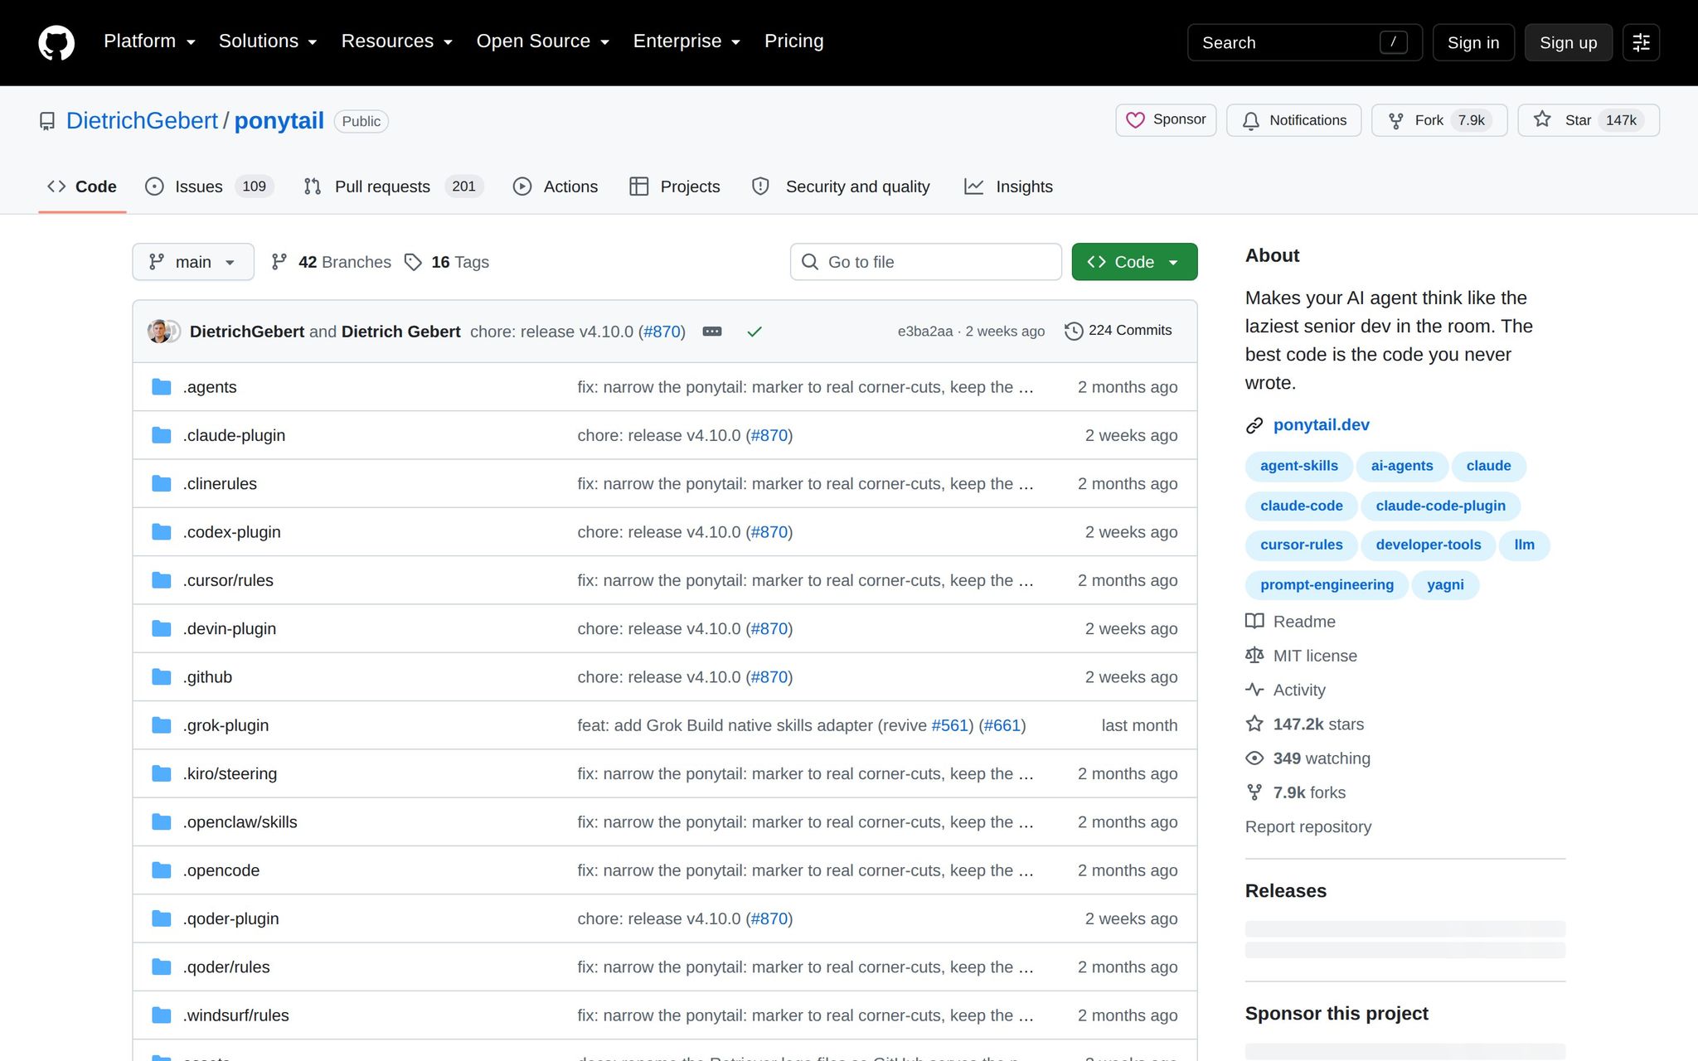View 16 Tags

(447, 262)
